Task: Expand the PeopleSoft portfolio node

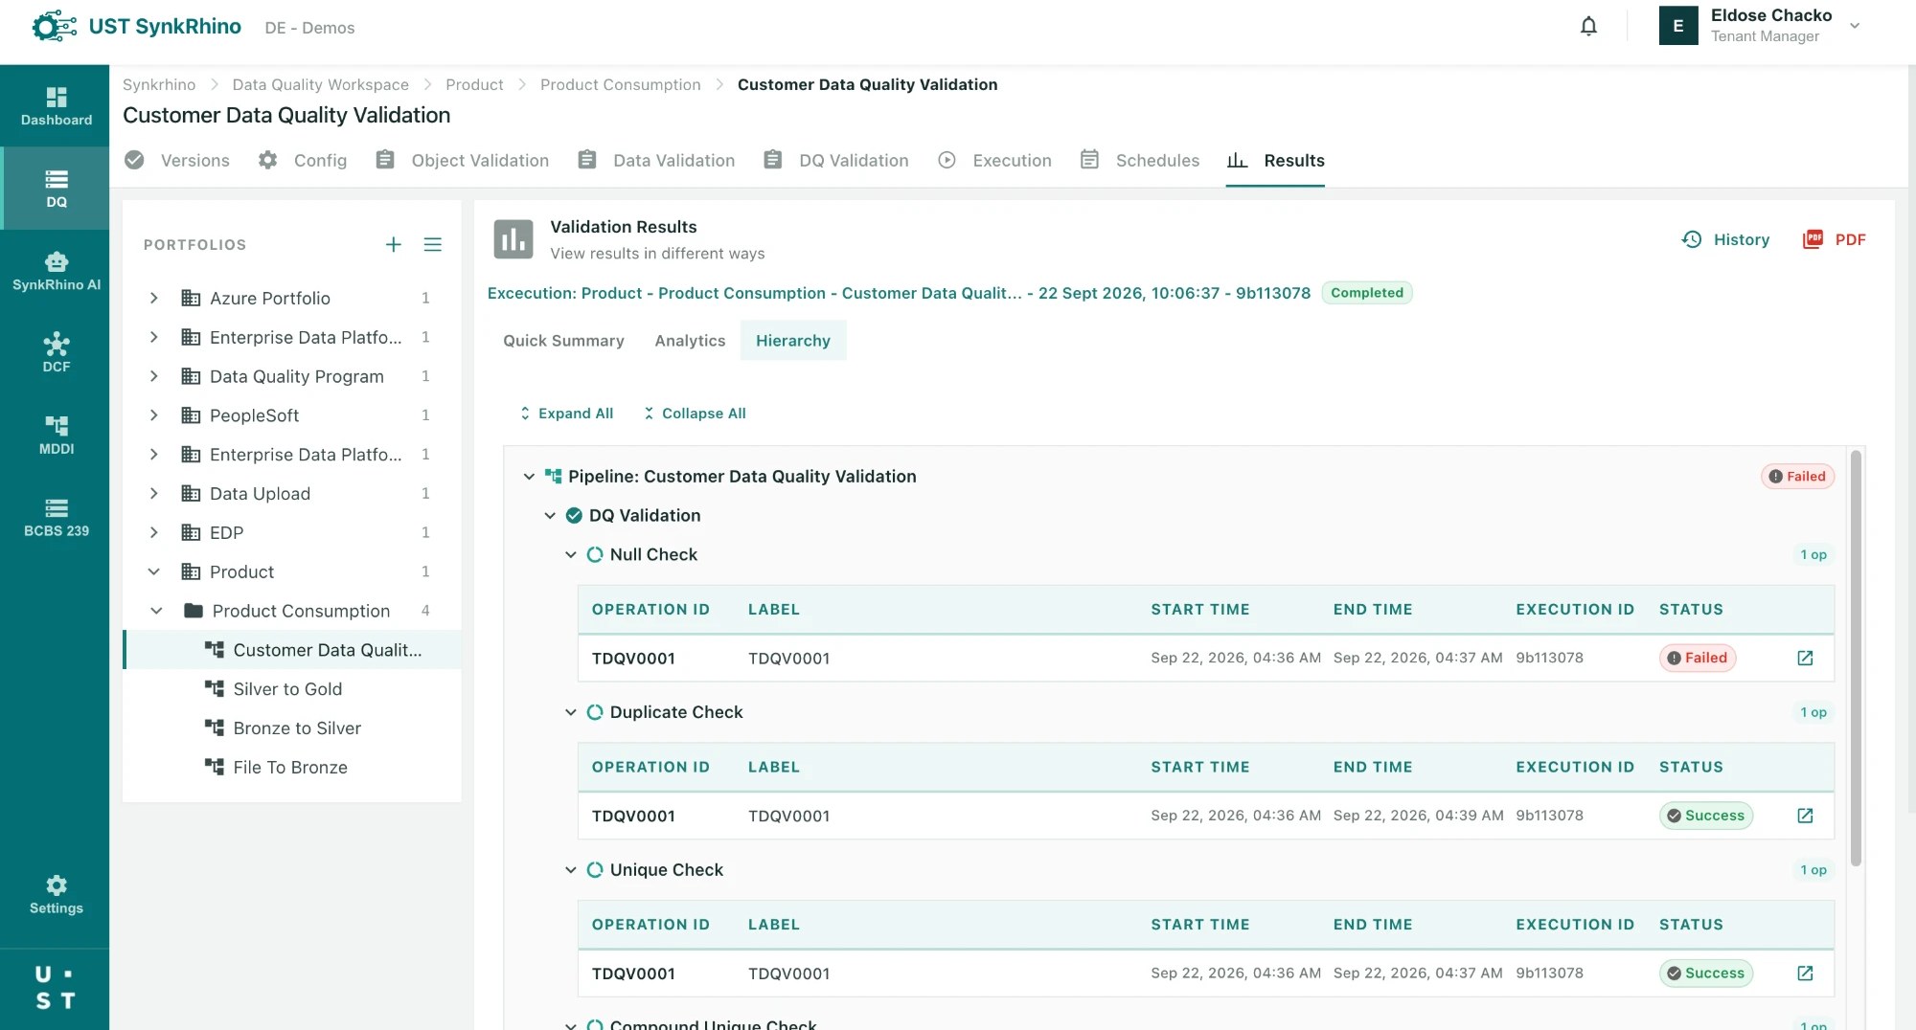Action: point(153,415)
